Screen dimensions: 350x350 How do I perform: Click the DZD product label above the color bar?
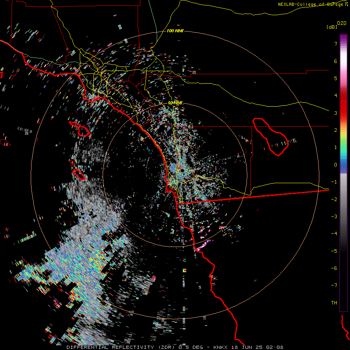[342, 23]
